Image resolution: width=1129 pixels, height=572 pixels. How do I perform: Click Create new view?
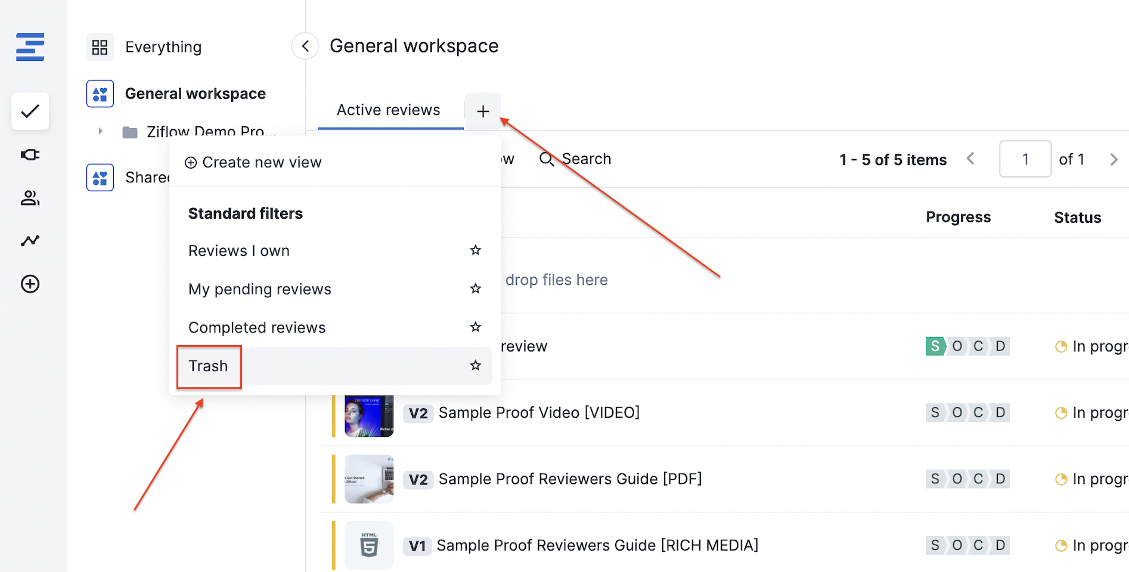(255, 163)
